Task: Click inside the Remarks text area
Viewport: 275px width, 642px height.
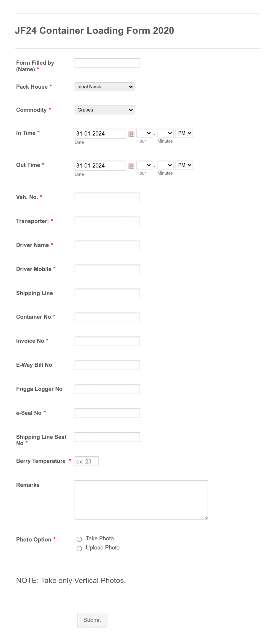Action: click(x=141, y=500)
